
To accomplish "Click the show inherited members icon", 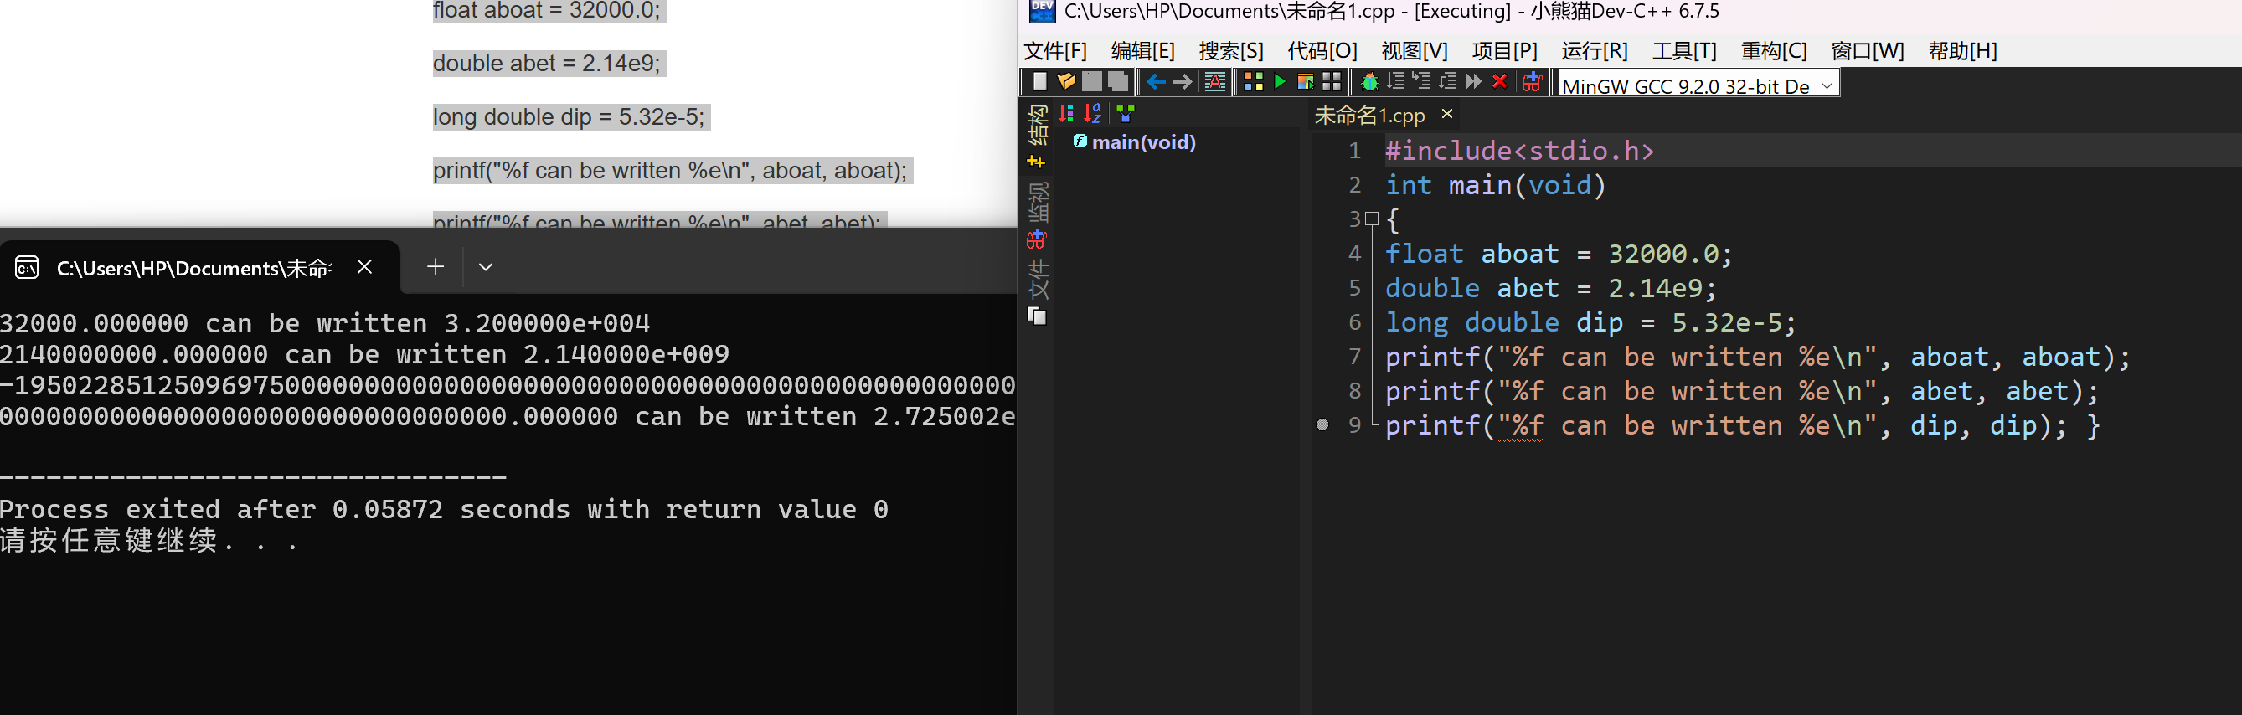I will point(1126,113).
